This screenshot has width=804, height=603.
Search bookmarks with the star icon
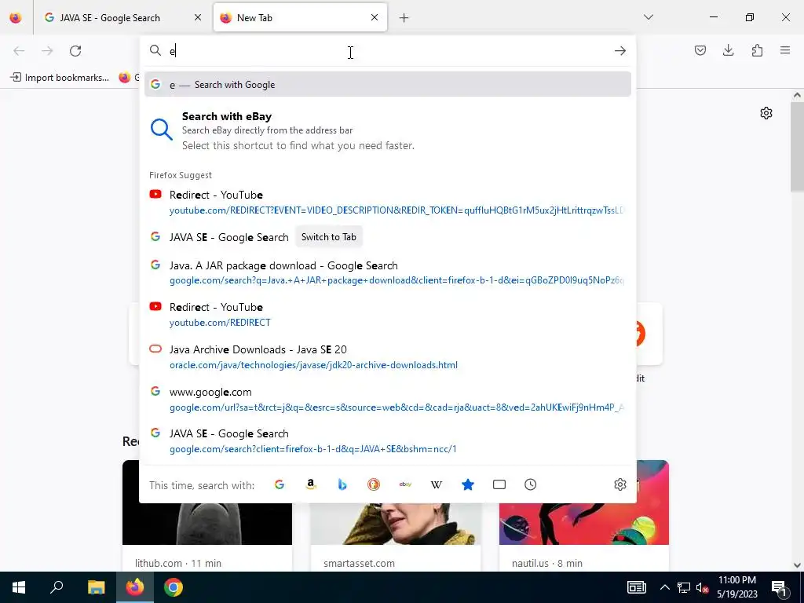tap(468, 484)
